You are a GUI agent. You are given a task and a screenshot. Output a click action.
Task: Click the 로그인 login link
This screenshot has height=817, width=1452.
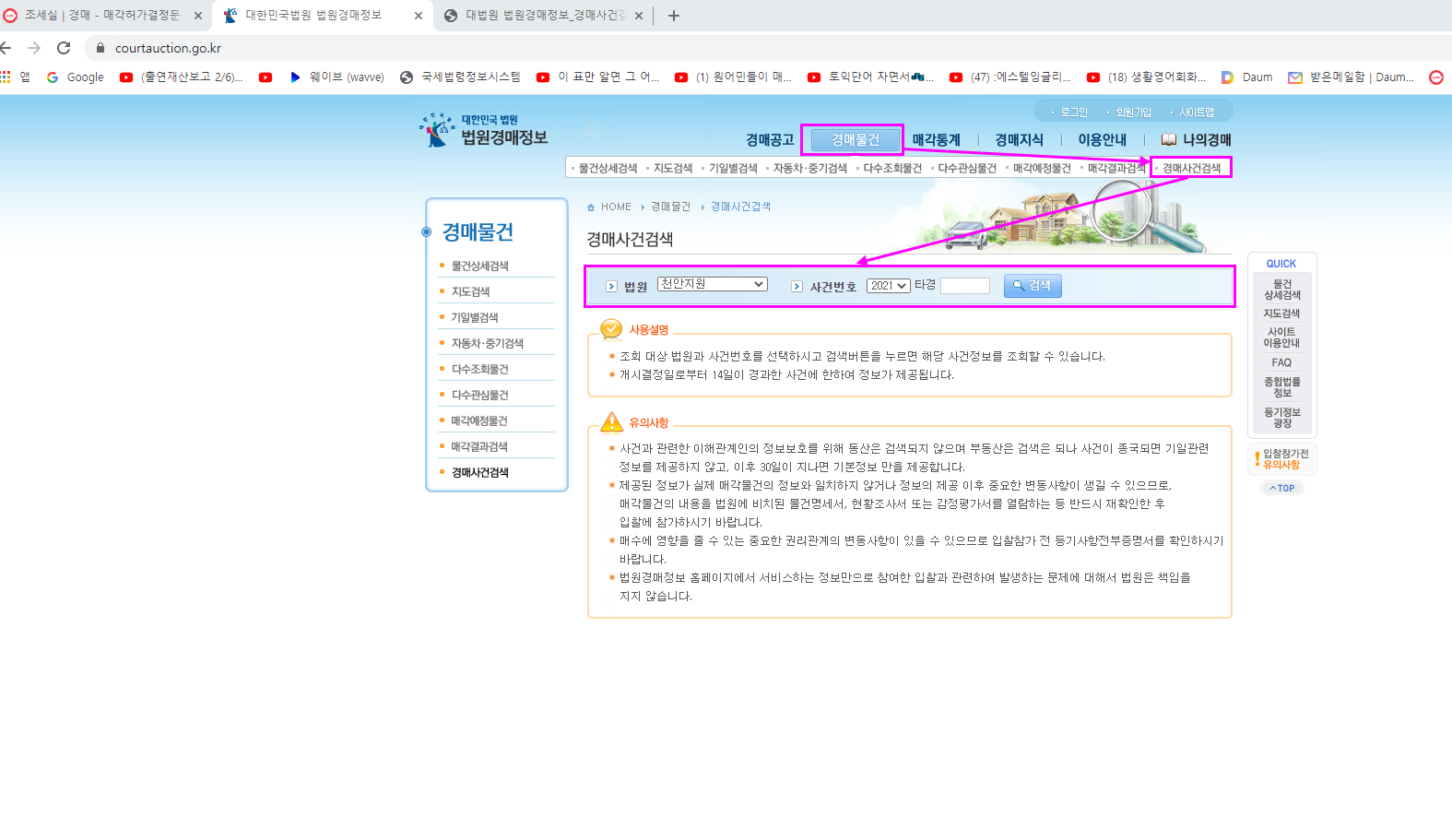1073,112
